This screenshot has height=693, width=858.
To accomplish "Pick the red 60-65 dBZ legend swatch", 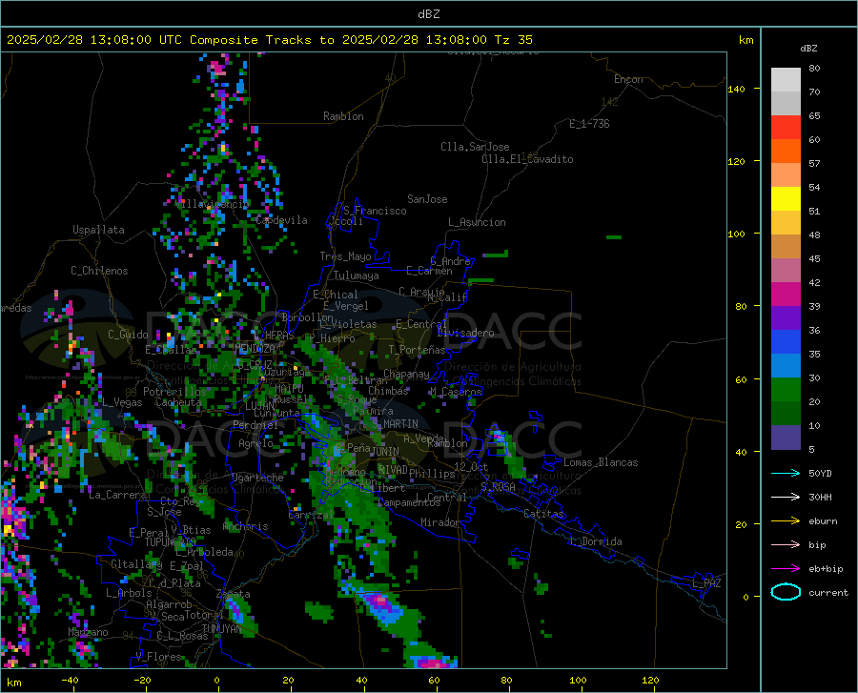I will 786,128.
